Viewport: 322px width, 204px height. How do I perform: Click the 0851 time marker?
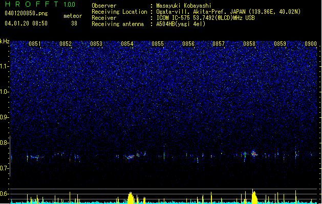(35, 44)
